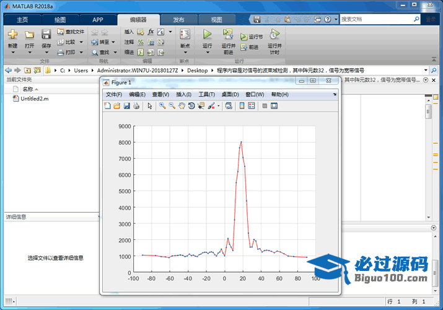Click the New (新建) file icon
The image size is (443, 310).
(12, 35)
